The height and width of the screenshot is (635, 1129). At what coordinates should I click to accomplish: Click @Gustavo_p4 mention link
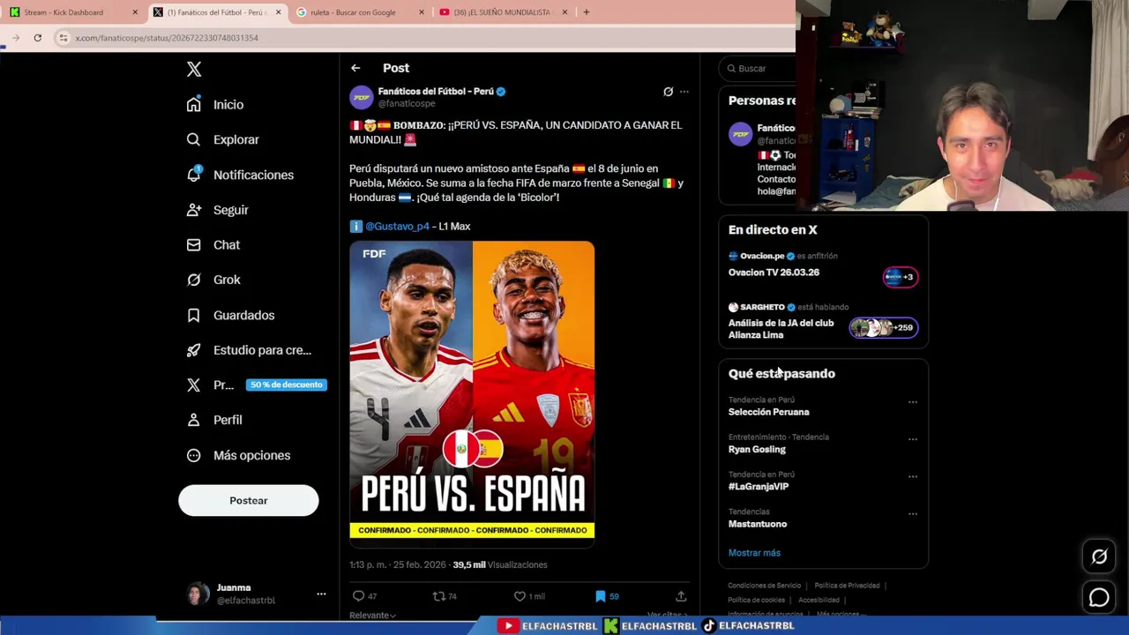coord(397,227)
